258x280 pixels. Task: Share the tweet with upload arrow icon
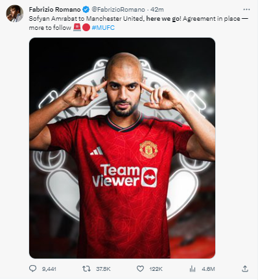click(x=245, y=269)
